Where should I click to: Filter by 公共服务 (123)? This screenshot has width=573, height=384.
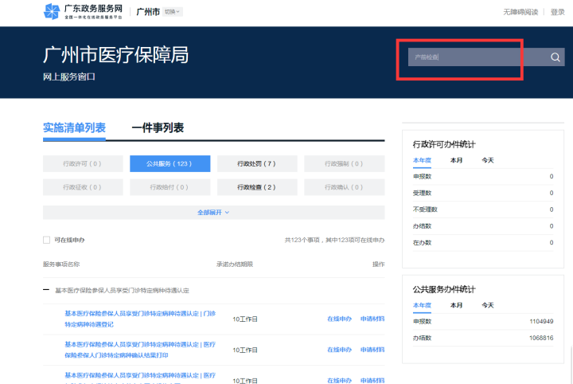170,163
